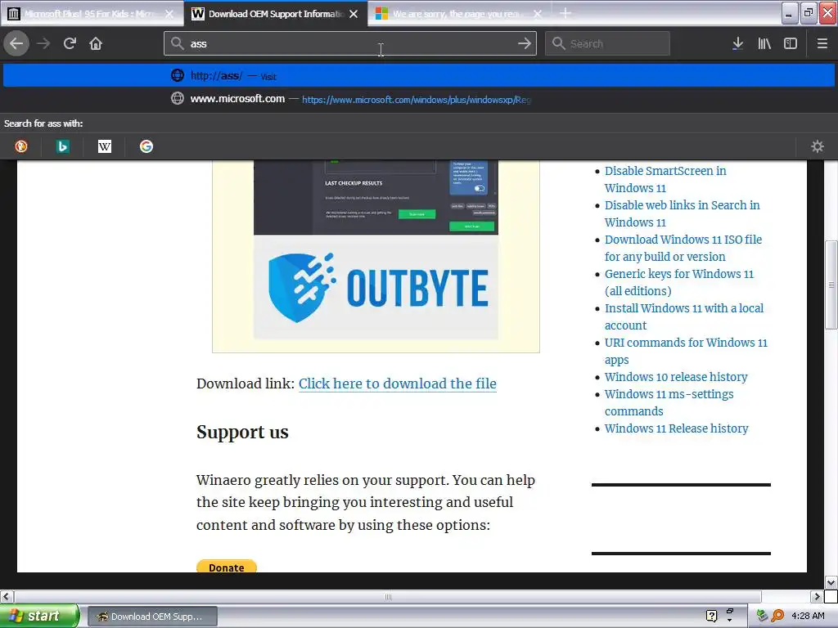Open the Downloads toolbar button

click(x=737, y=43)
